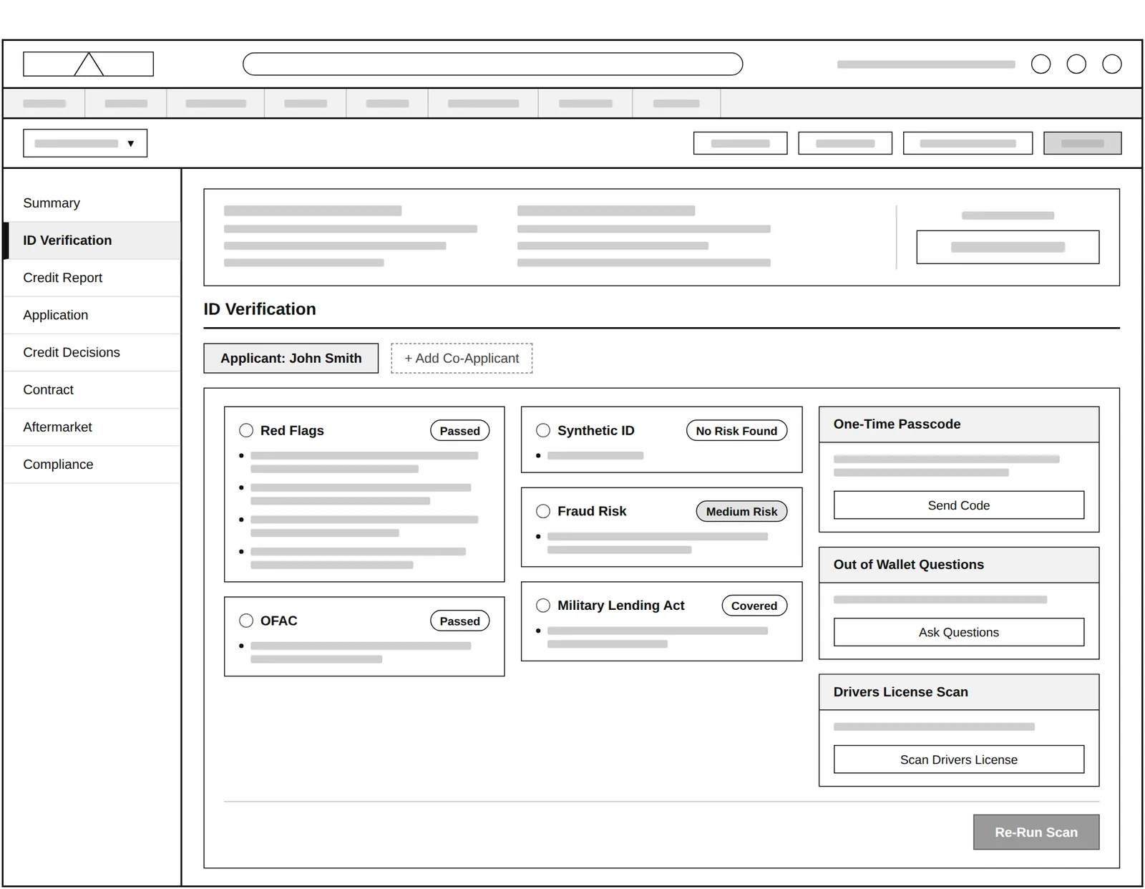The height and width of the screenshot is (889, 1145).
Task: Select the OFAC radio circle
Action: pos(246,621)
